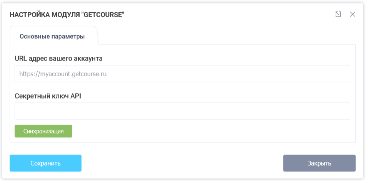Click the URL адрес вашего аккаунта field

coord(182,73)
